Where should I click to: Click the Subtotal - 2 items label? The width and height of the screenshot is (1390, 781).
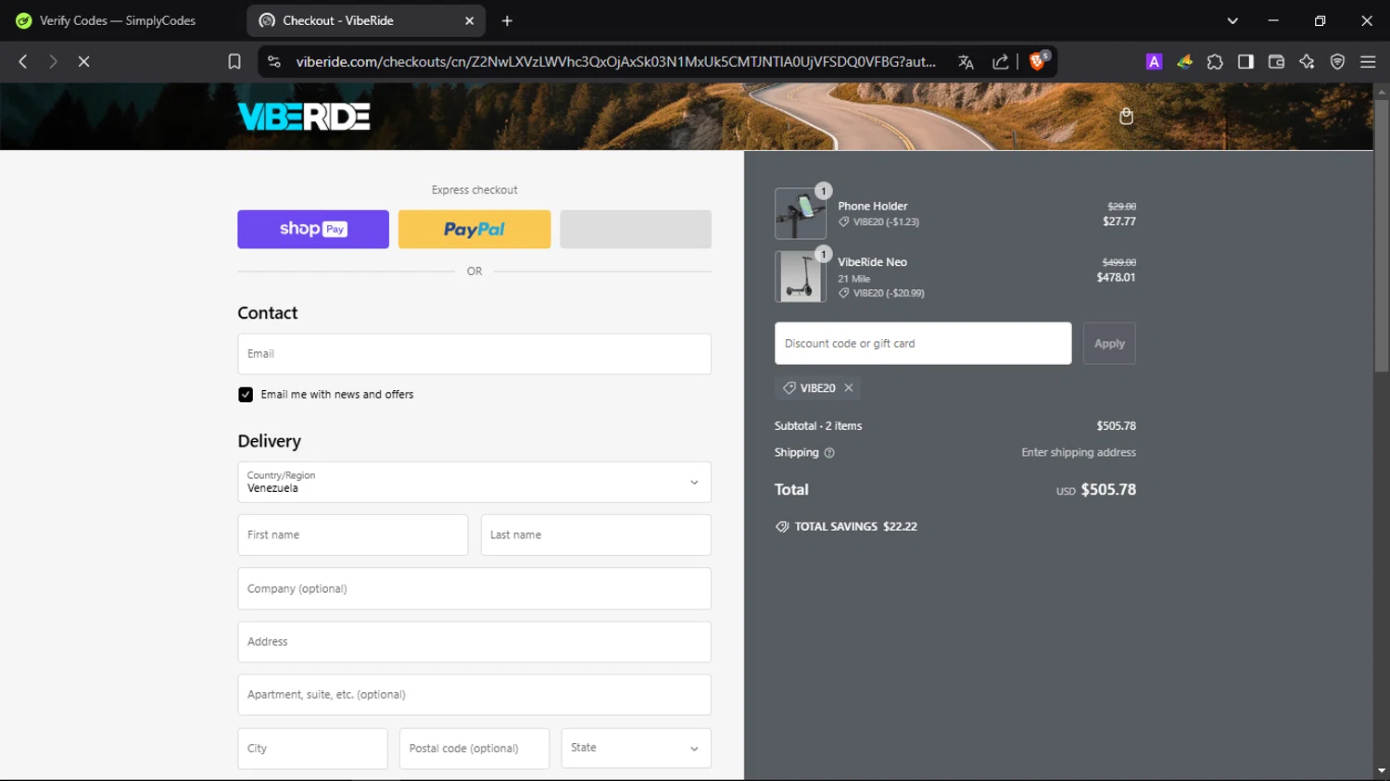pyautogui.click(x=818, y=426)
